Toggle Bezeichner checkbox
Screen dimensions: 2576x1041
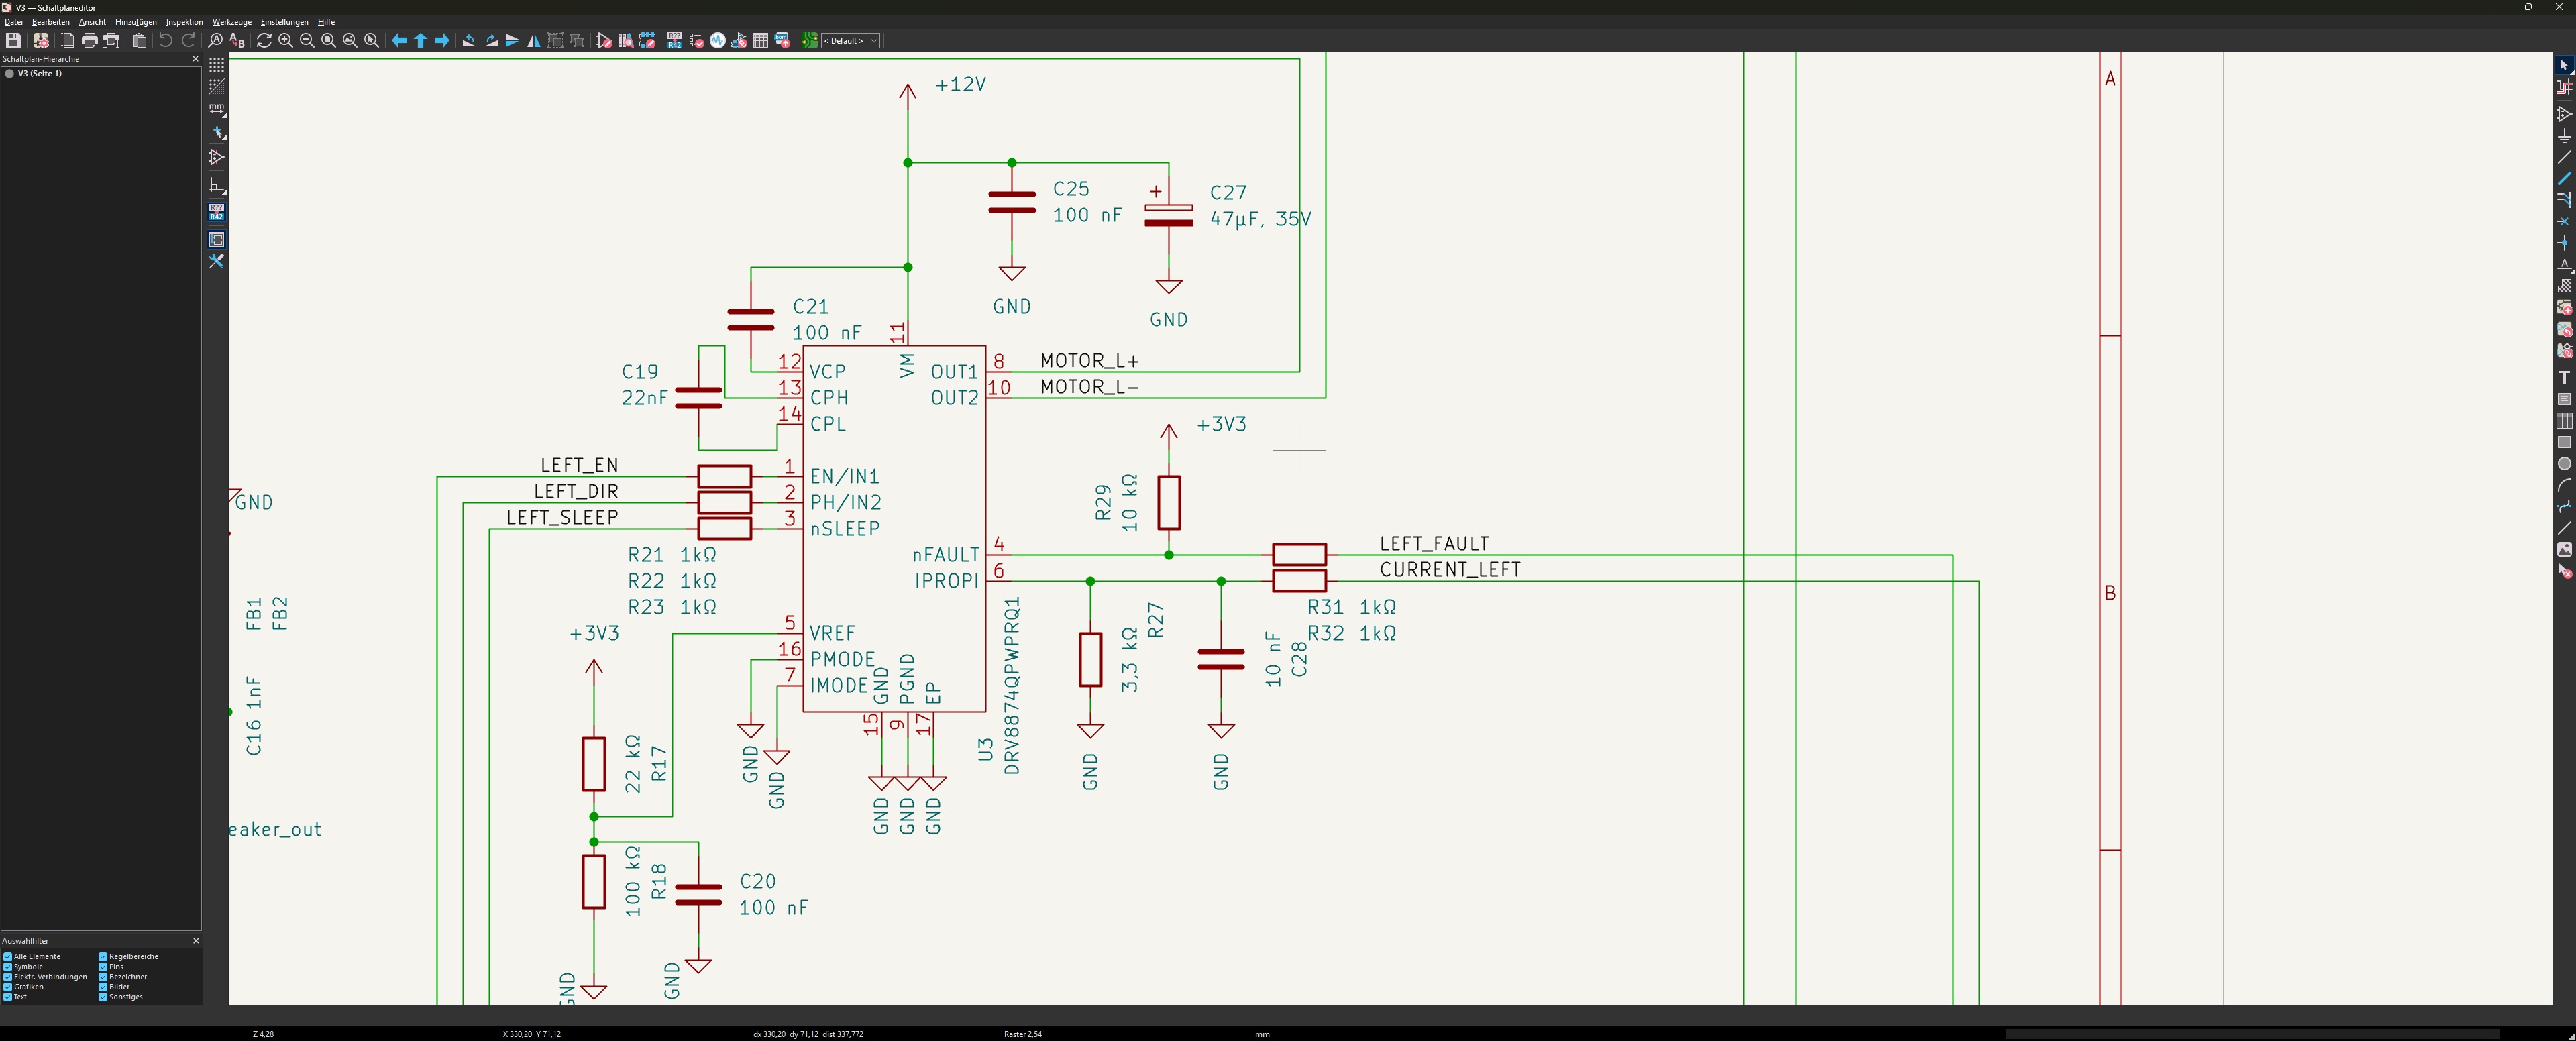(103, 977)
